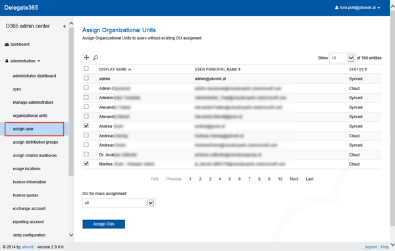The width and height of the screenshot is (395, 251).
Task: Open the atwork footer link
Action: pyautogui.click(x=28, y=247)
